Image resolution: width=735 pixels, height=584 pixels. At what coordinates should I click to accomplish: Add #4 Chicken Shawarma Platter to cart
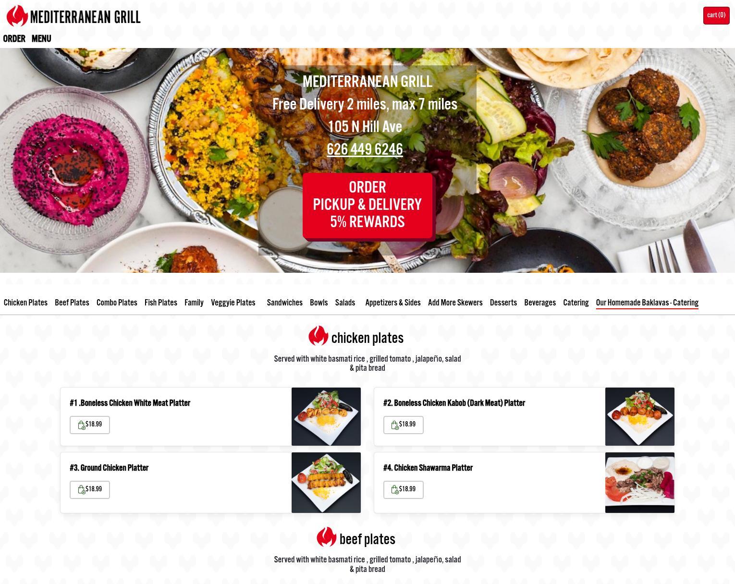(x=404, y=489)
